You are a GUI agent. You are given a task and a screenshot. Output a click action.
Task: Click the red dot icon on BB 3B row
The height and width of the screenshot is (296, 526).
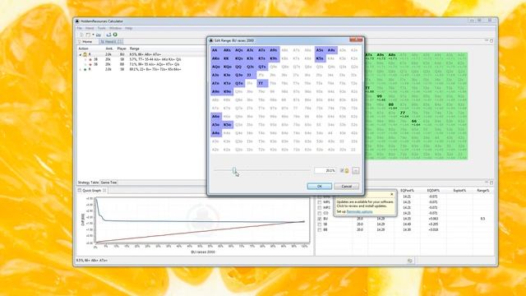pos(90,64)
